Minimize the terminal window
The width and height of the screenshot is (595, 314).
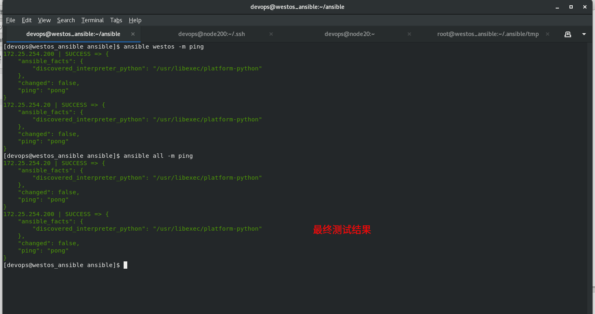point(558,7)
